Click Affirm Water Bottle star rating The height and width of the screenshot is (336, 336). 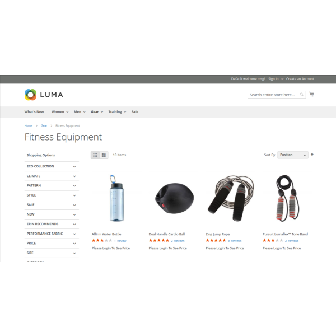[102, 240]
